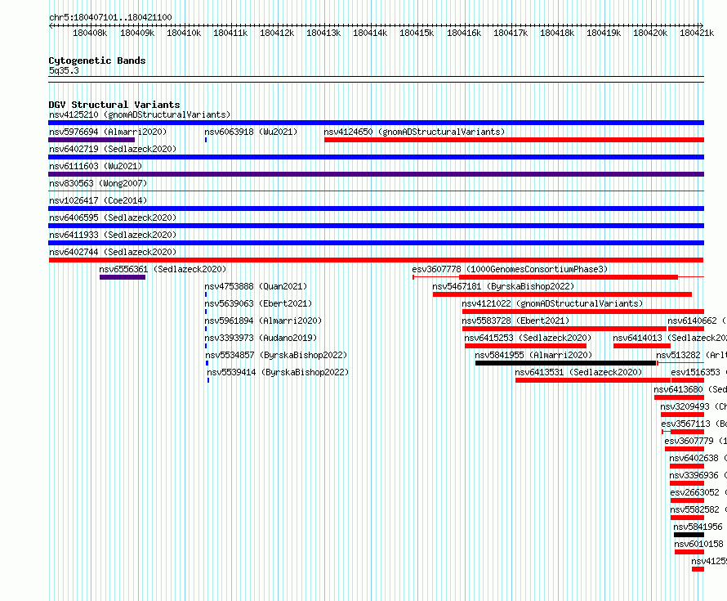Viewport: 727px width, 601px height.
Task: Click the 180411k ruler tick label
Action: [x=230, y=34]
